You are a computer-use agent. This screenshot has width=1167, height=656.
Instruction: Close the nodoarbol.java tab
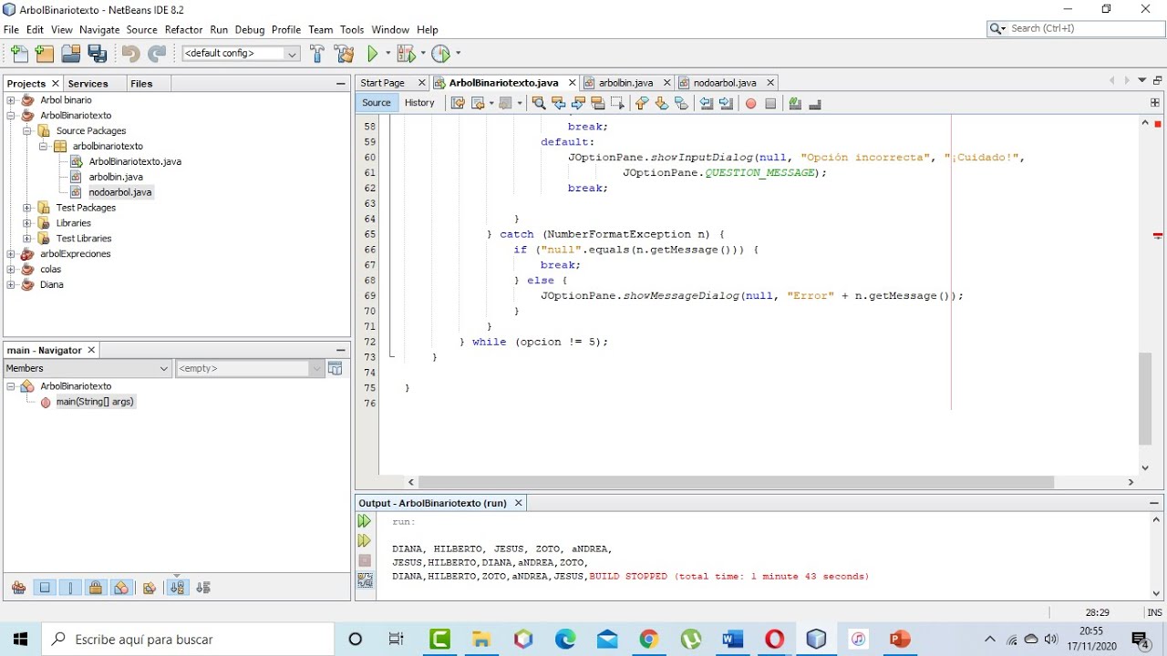pyautogui.click(x=770, y=83)
